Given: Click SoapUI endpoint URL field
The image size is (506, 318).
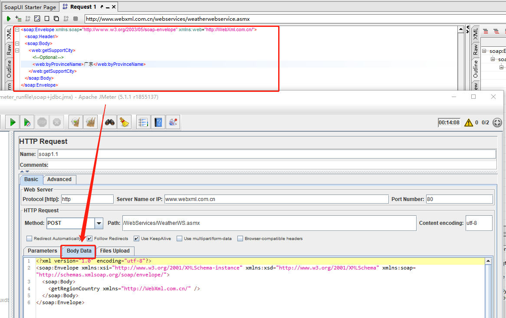Looking at the screenshot, I should (295, 19).
